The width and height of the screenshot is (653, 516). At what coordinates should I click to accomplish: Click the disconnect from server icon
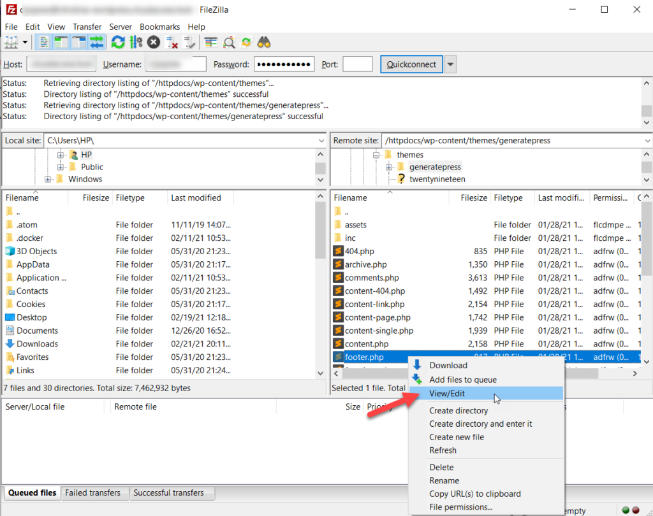(x=172, y=43)
